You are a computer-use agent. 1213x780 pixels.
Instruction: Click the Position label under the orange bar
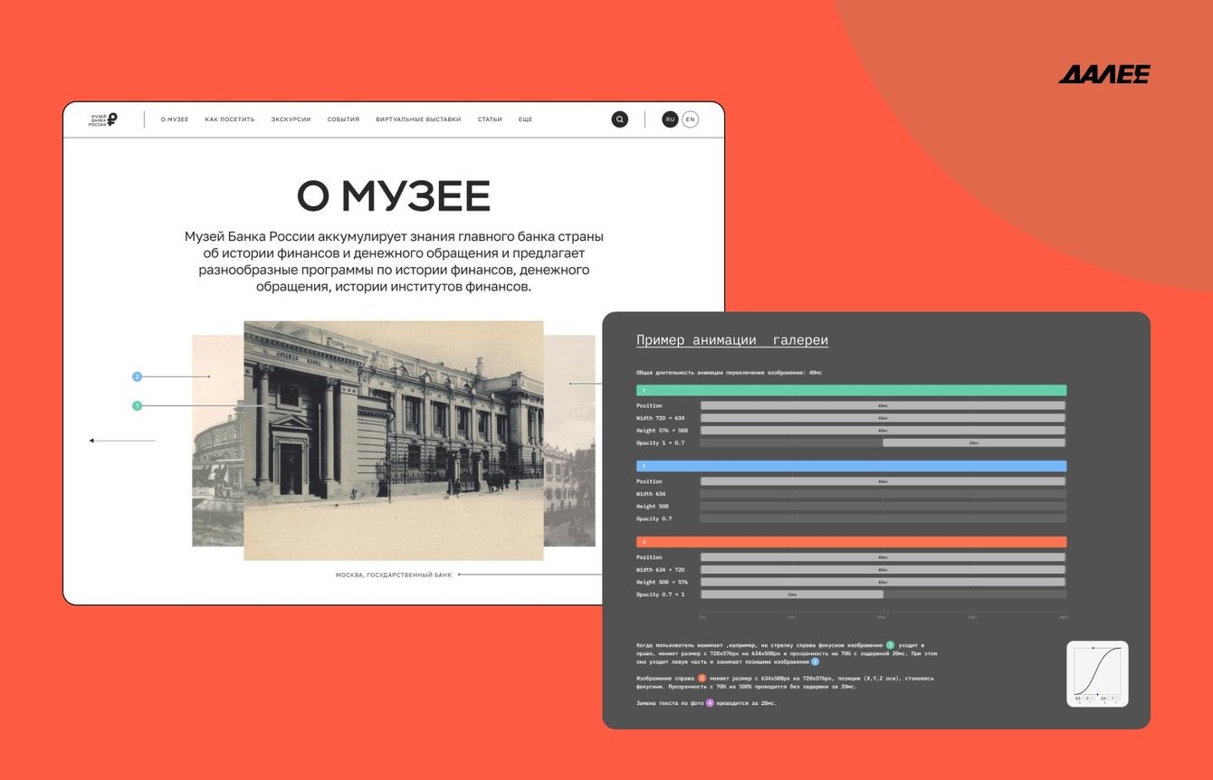(x=649, y=557)
